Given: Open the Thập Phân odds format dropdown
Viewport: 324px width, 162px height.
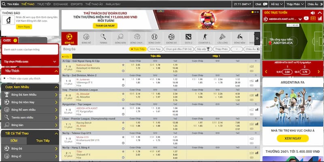Looking at the screenshot, I should pyautogui.click(x=295, y=4).
